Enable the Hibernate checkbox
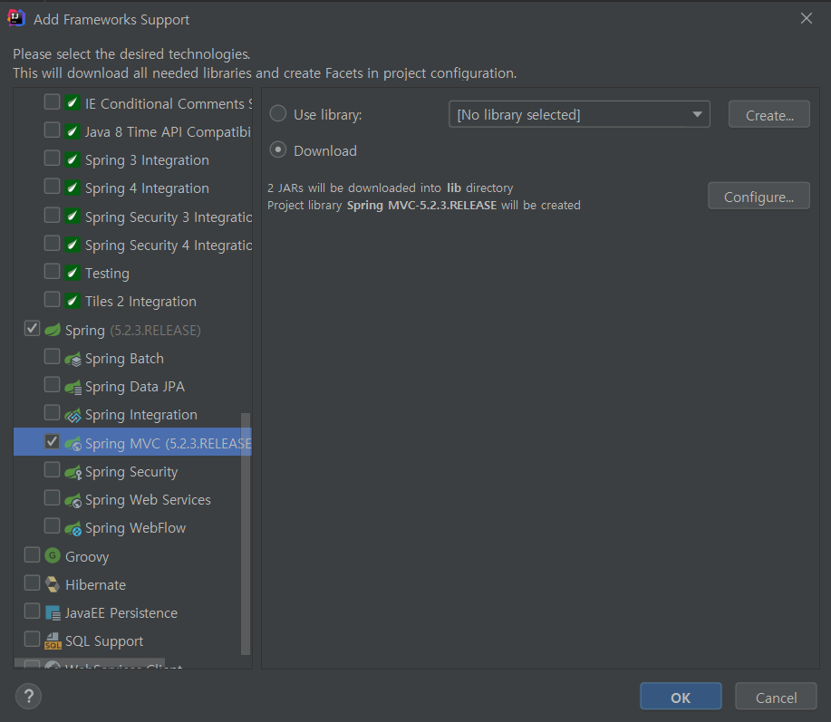Image resolution: width=831 pixels, height=722 pixels. click(32, 583)
